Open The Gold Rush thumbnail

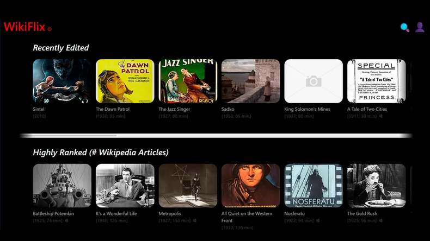coord(376,186)
